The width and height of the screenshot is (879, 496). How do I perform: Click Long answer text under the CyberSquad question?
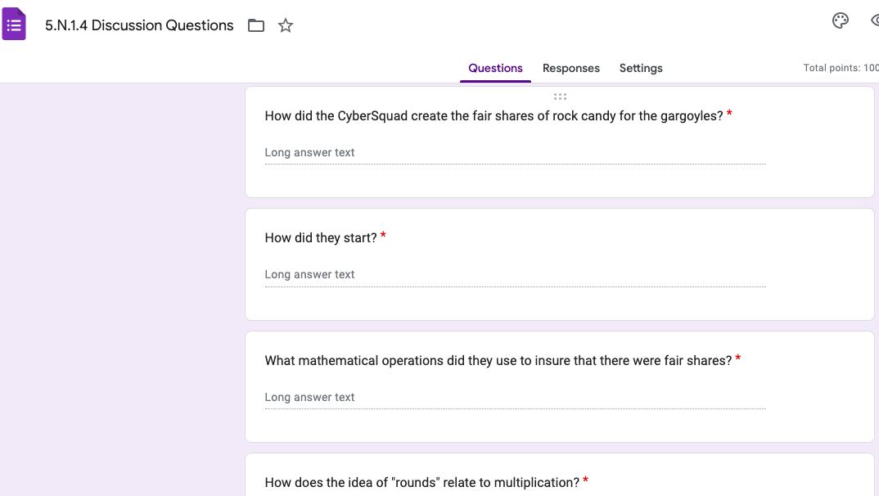[x=310, y=152]
